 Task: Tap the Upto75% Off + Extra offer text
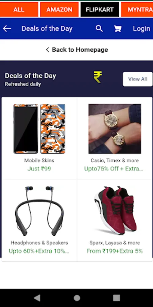tap(114, 169)
